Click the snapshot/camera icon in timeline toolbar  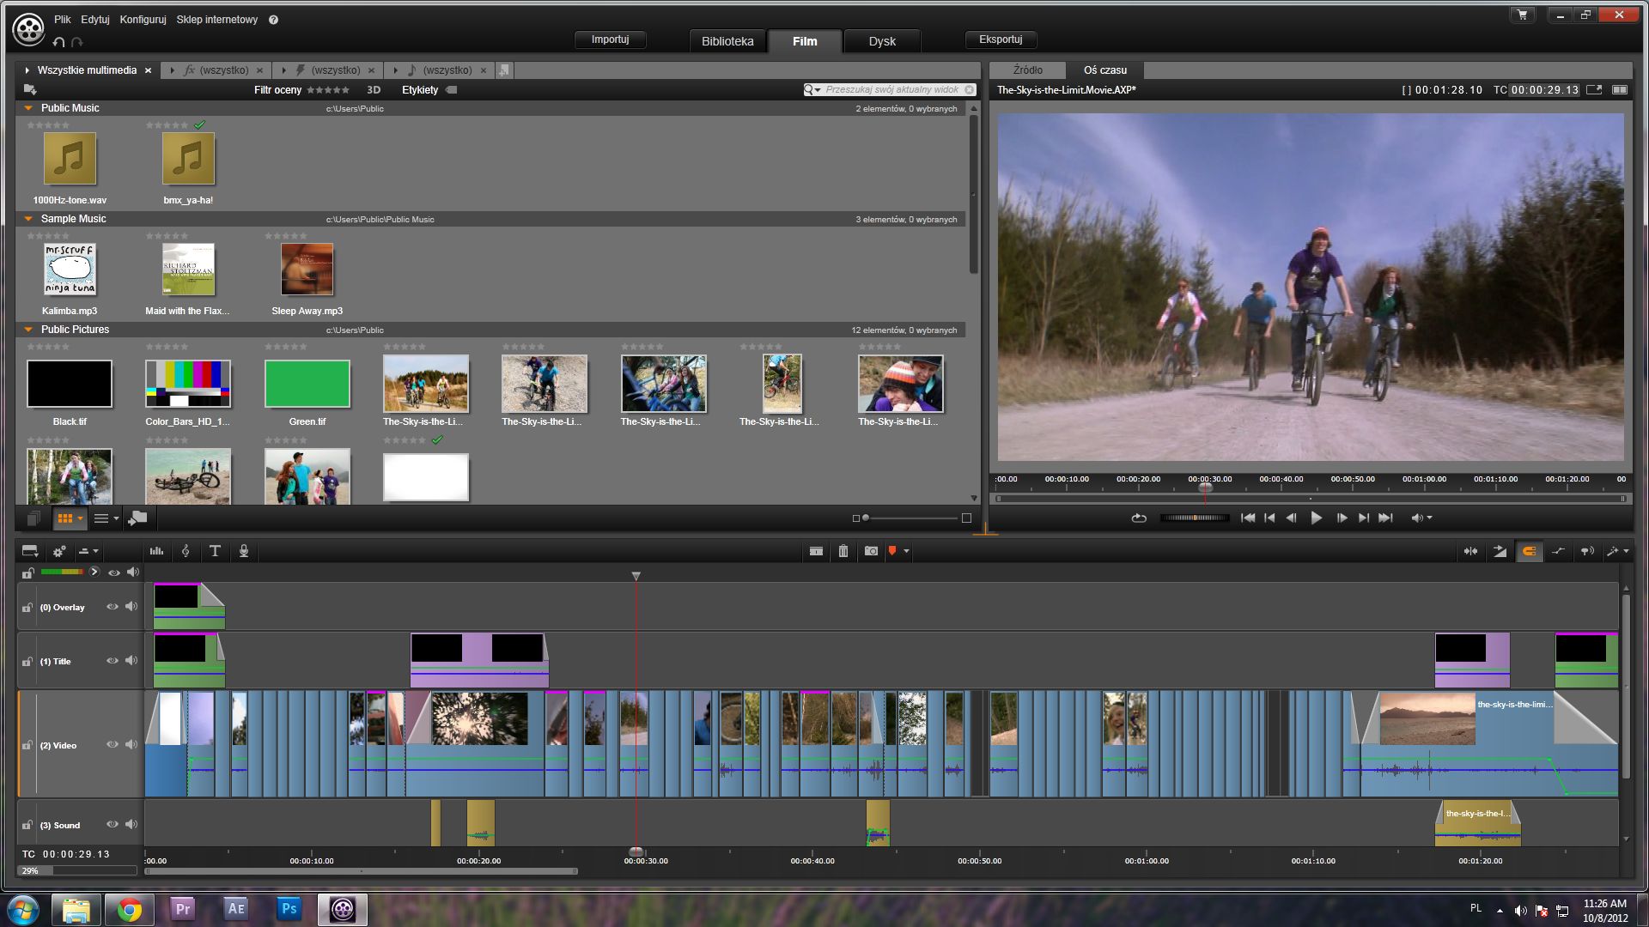click(870, 553)
